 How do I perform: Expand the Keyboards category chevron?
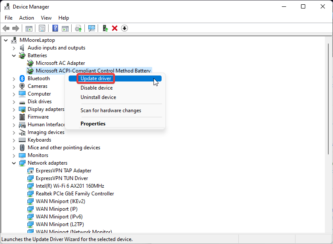(x=14, y=140)
